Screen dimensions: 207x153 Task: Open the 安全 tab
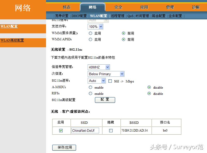point(118,7)
